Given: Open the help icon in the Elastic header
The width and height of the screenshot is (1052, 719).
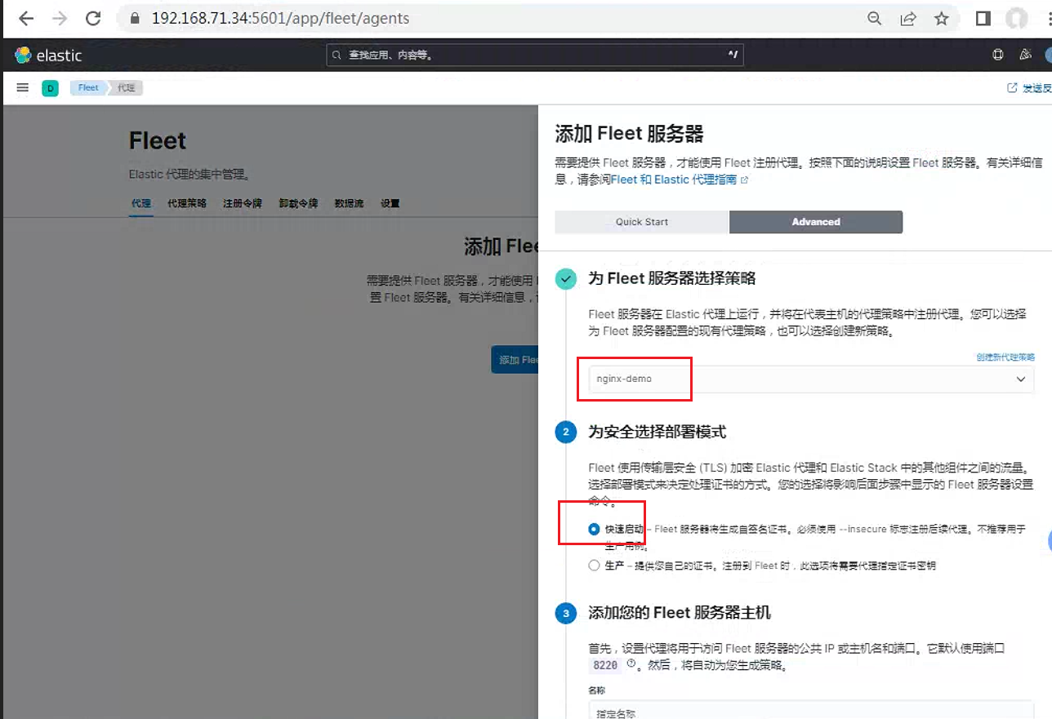Looking at the screenshot, I should point(997,55).
